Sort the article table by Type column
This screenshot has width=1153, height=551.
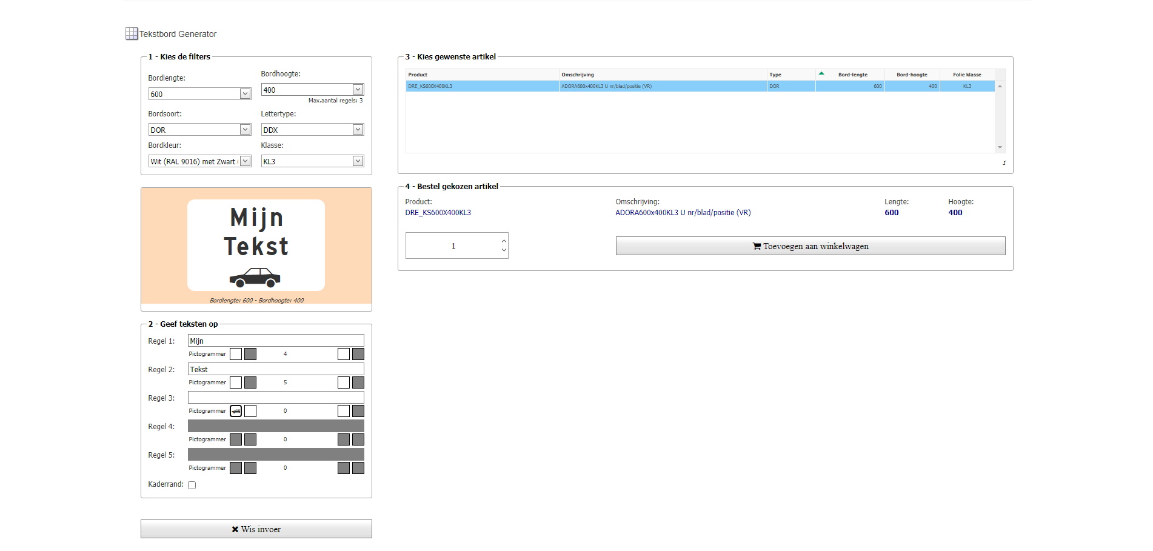[x=791, y=75]
